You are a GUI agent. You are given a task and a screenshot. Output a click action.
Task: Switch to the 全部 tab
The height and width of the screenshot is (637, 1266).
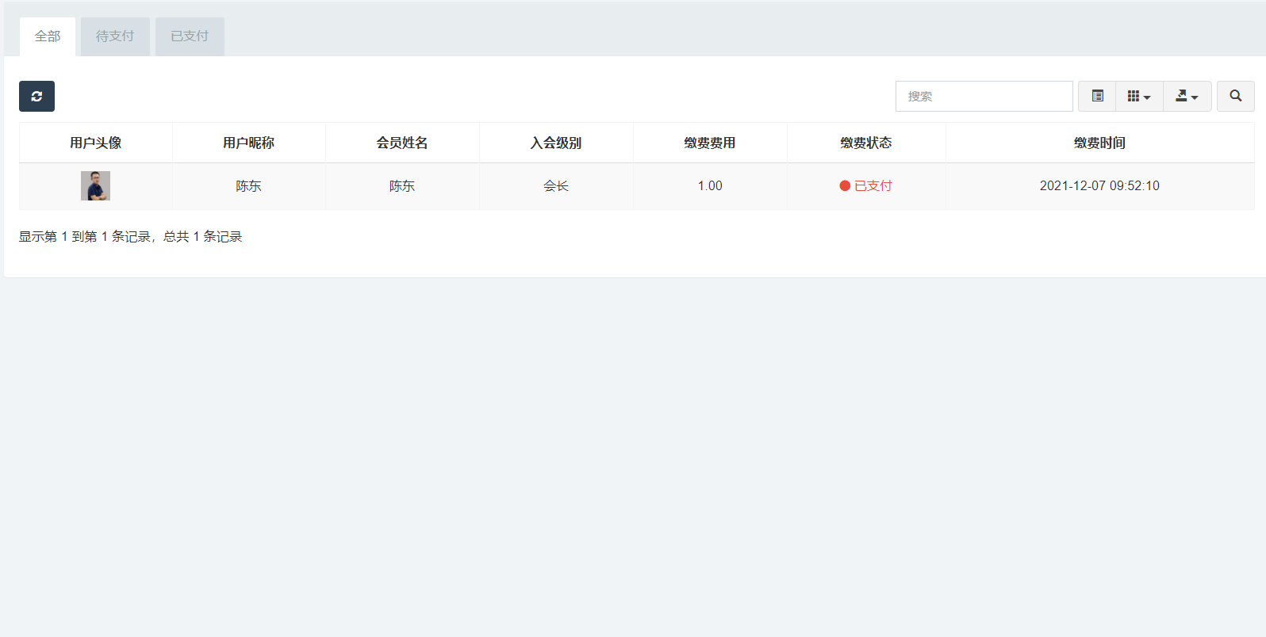click(x=48, y=36)
